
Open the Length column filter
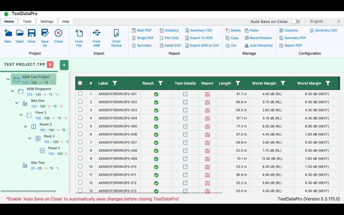238,83
